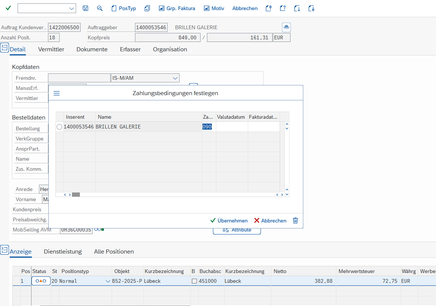The width and height of the screenshot is (436, 306).
Task: Collapse the header tab strip icon
Action: pos(4,48)
